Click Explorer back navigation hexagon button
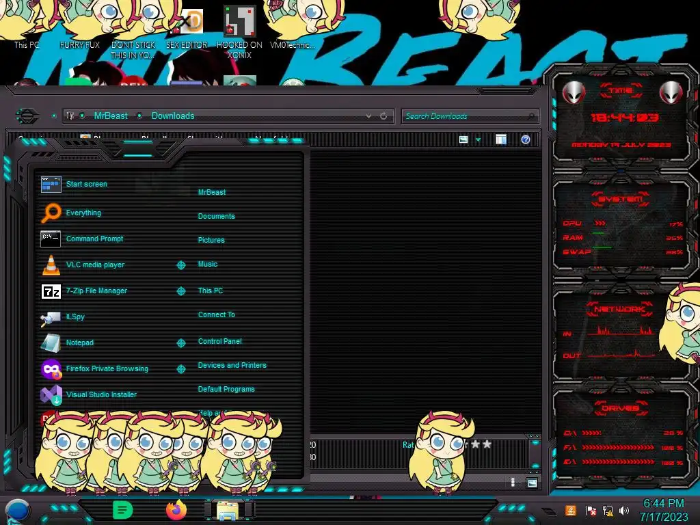The width and height of the screenshot is (700, 525). (27, 116)
